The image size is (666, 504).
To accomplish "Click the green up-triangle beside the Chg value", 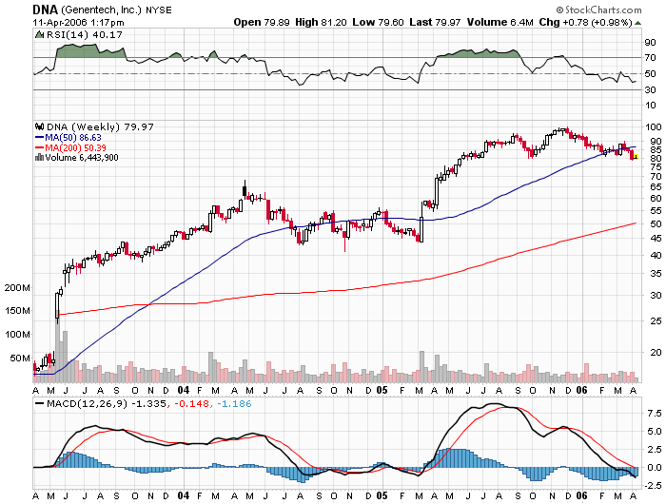I will (x=637, y=23).
